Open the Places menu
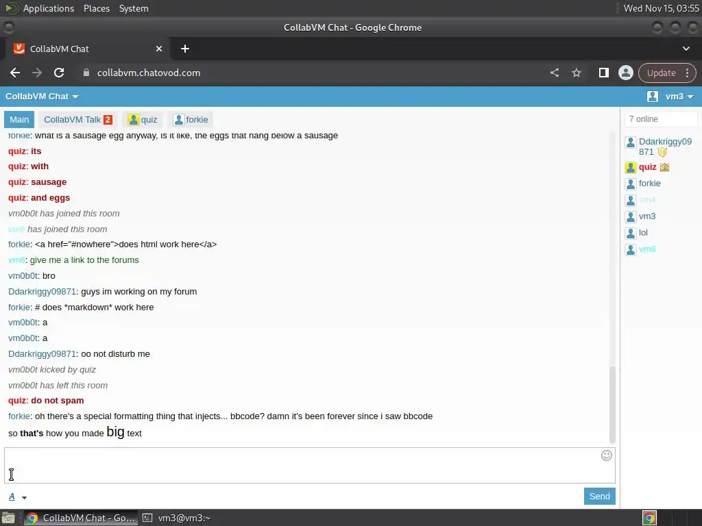Viewport: 702px width, 526px height. tap(96, 8)
